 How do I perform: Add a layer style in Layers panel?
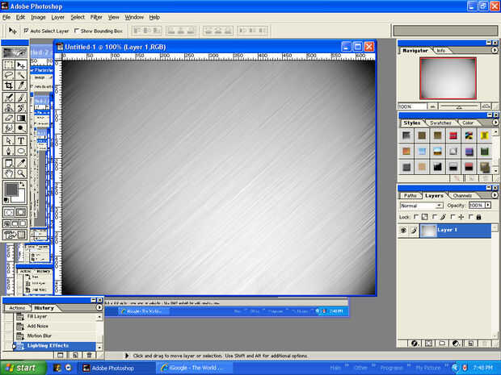click(x=415, y=344)
